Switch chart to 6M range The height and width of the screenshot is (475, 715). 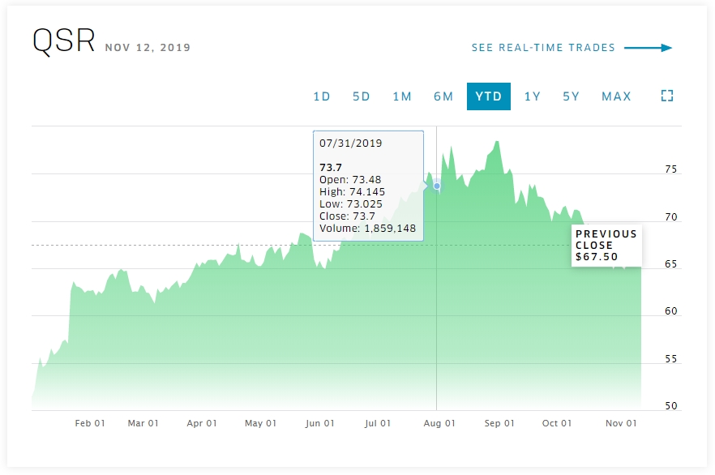pos(443,96)
